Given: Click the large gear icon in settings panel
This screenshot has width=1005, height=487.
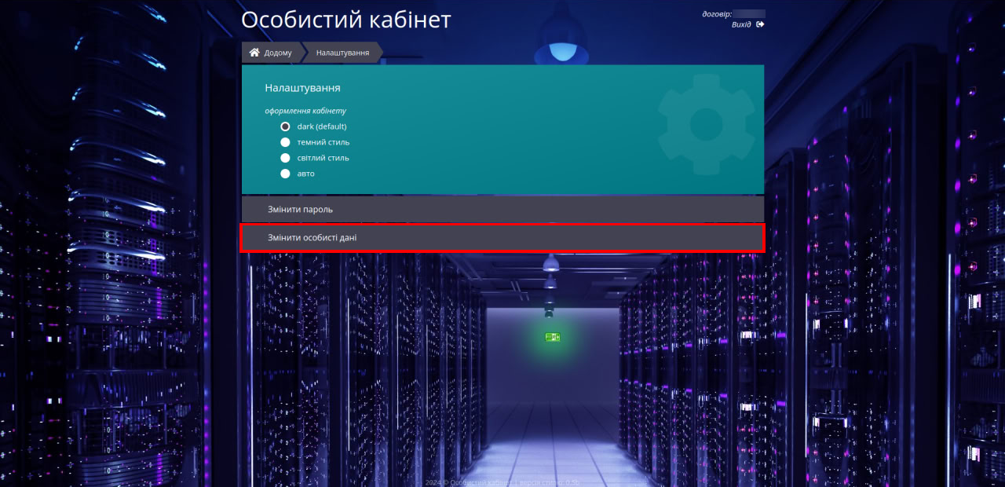Looking at the screenshot, I should [705, 123].
